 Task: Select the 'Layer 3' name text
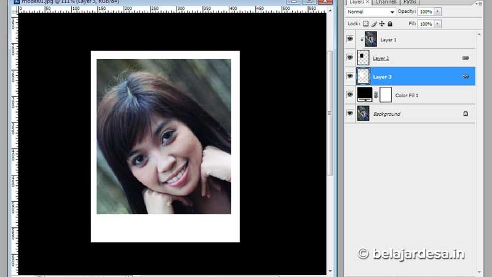pyautogui.click(x=382, y=77)
